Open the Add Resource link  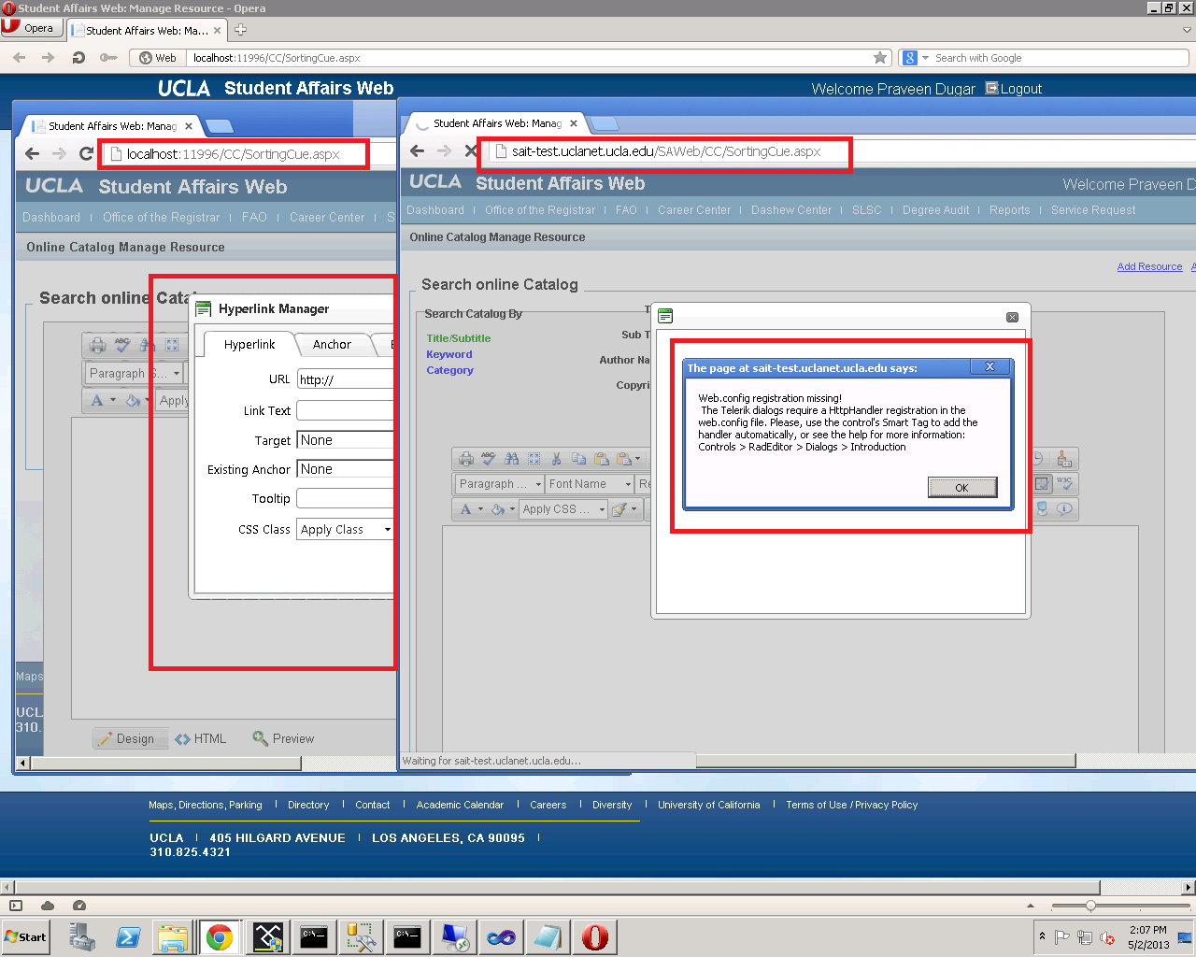pyautogui.click(x=1149, y=267)
